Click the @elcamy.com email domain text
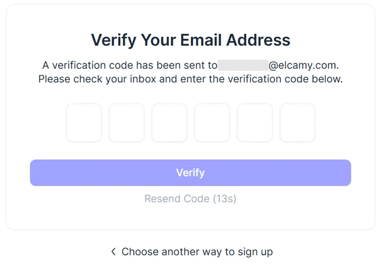Viewport: 386px width, 268px height. [x=303, y=65]
